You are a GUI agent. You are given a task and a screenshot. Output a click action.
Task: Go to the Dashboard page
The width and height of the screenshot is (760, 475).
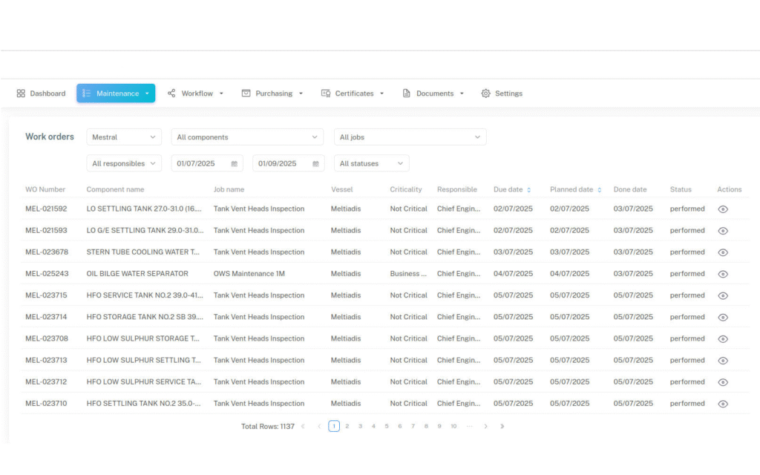tap(42, 94)
